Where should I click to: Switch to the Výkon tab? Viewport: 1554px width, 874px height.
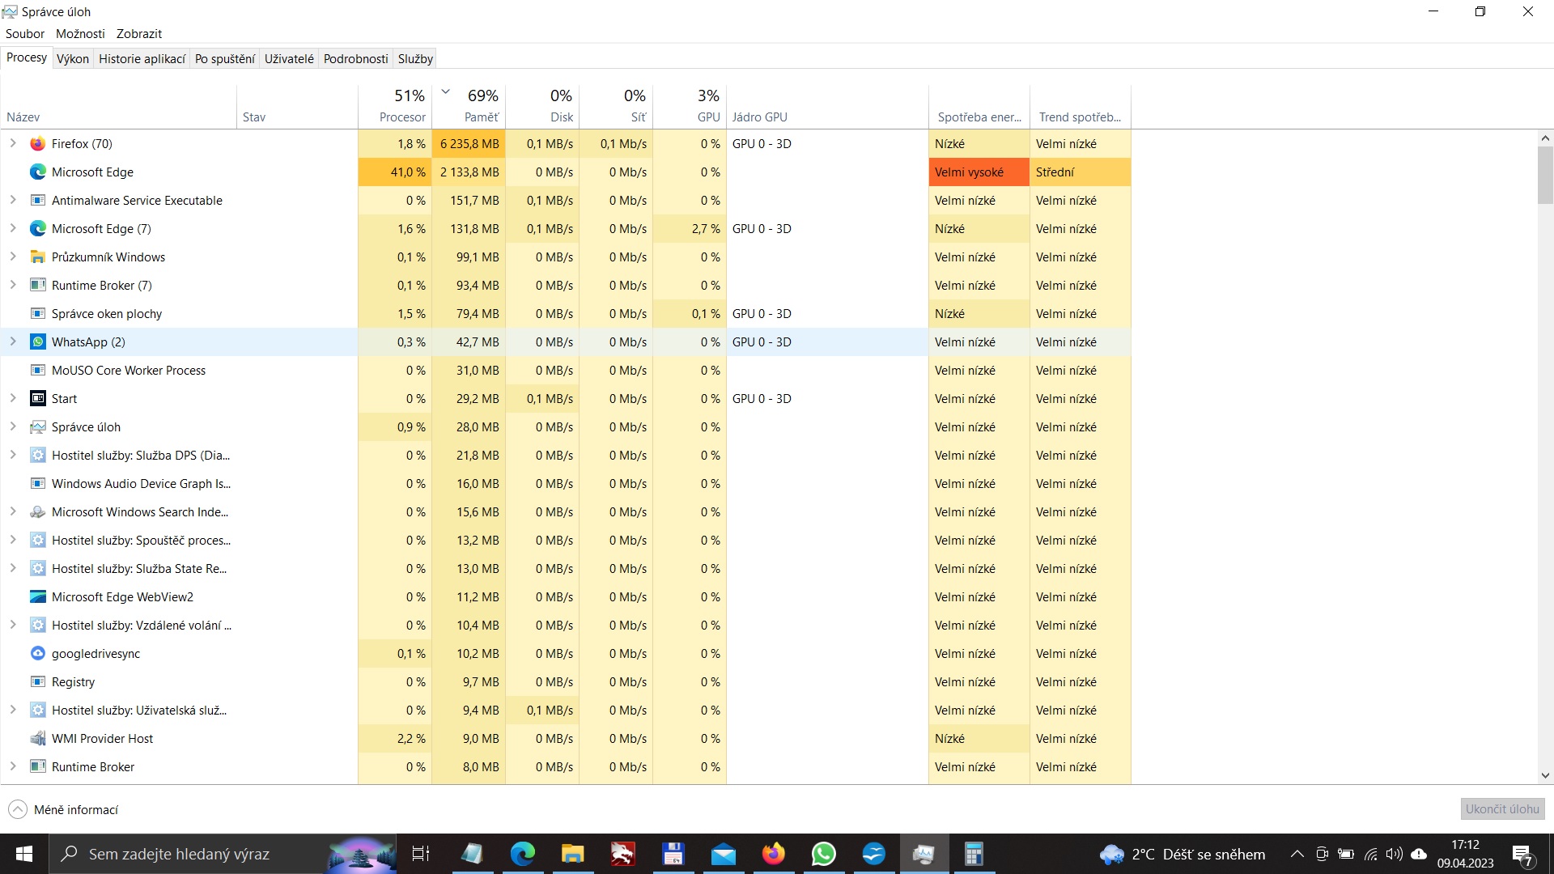(x=73, y=58)
